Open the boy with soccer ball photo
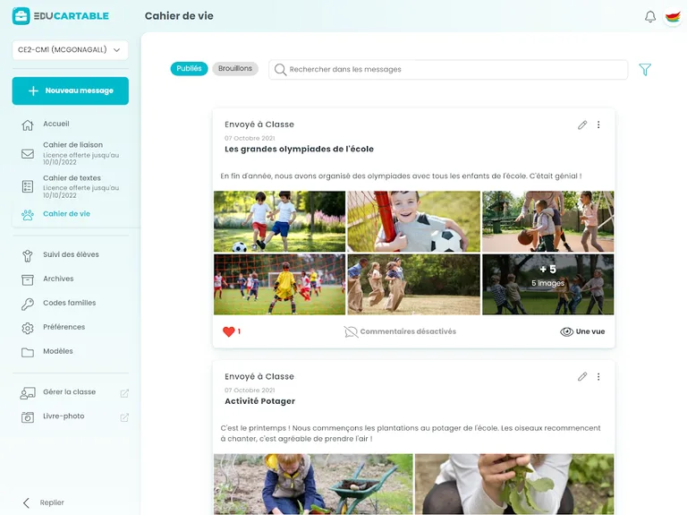This screenshot has width=687, height=515. coord(413,221)
